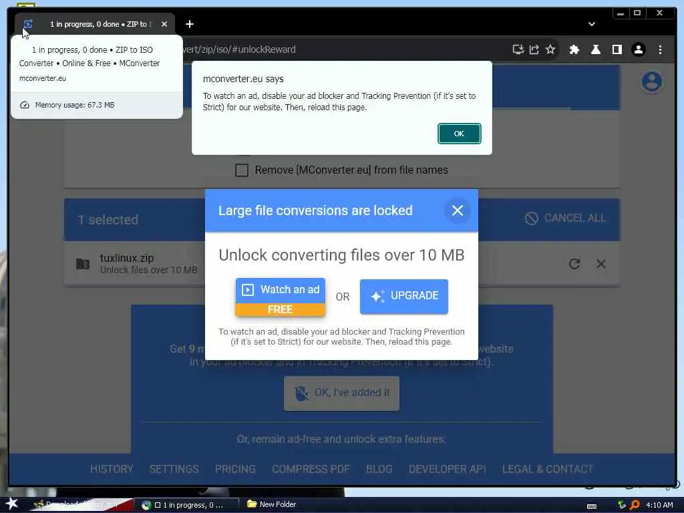This screenshot has width=684, height=513.
Task: Click the green network tray icon
Action: [x=621, y=505]
